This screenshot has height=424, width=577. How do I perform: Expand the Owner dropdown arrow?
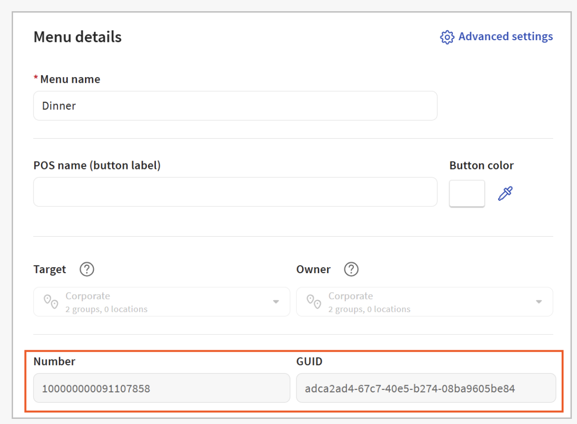click(x=539, y=302)
